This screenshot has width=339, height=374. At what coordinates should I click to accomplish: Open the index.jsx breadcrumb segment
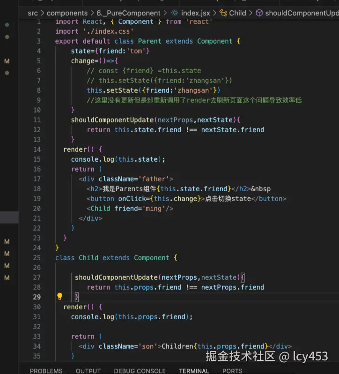tap(196, 13)
